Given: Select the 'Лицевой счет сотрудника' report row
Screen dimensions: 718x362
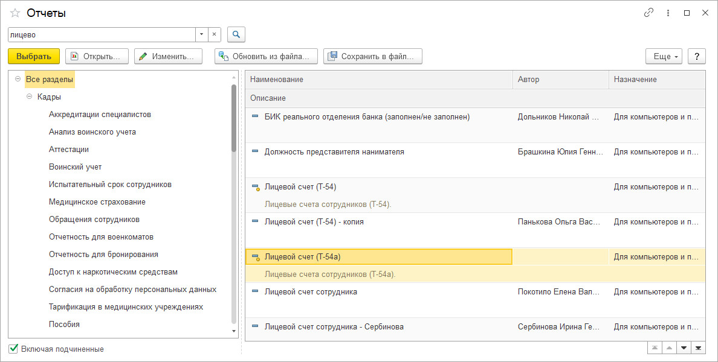Looking at the screenshot, I should pos(311,292).
